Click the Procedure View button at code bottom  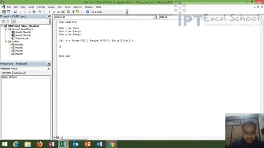click(55, 138)
